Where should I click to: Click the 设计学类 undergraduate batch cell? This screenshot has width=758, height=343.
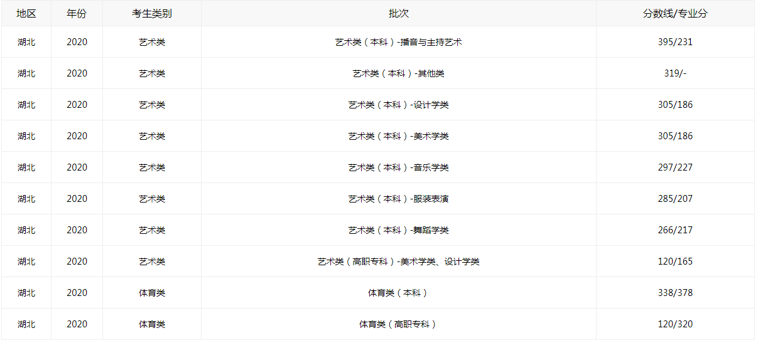pyautogui.click(x=398, y=105)
